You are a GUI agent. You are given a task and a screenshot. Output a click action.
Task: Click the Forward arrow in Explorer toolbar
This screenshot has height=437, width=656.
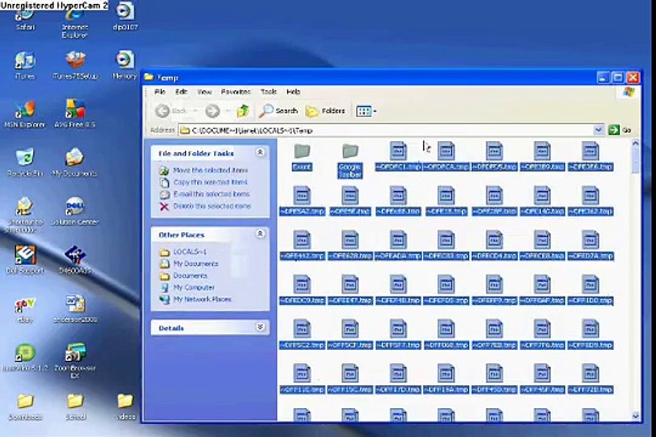(213, 111)
